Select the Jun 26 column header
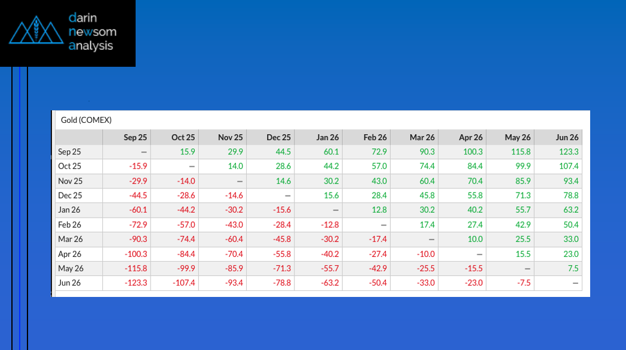The width and height of the screenshot is (626, 350). coord(566,137)
